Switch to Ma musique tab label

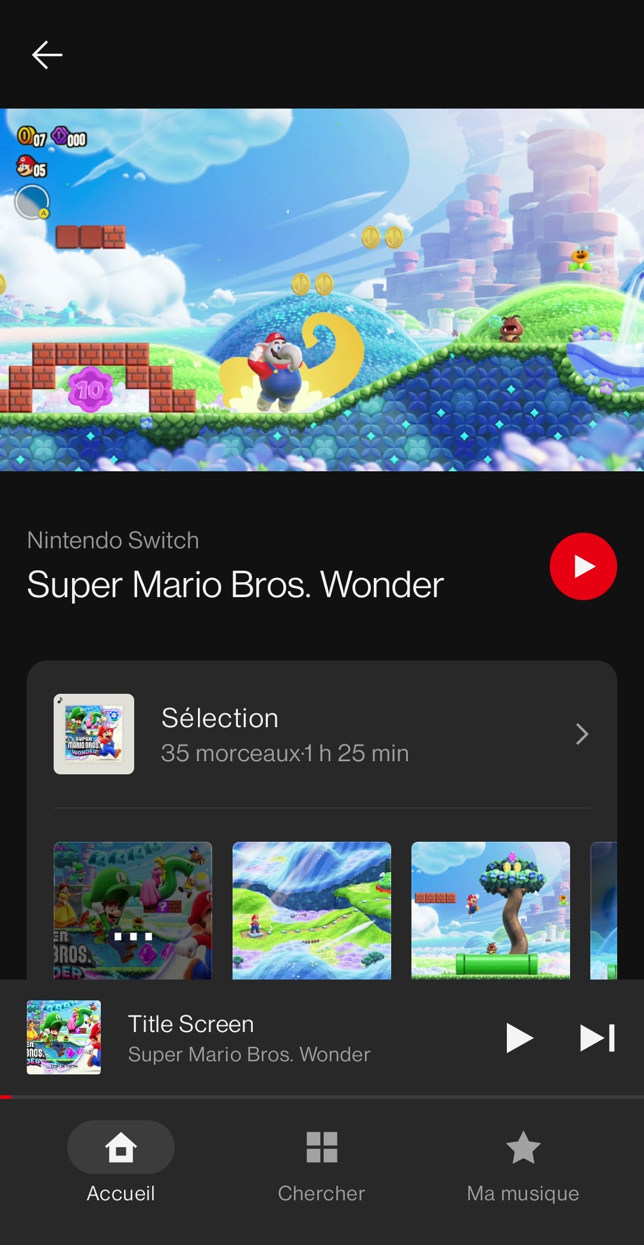pos(523,1193)
